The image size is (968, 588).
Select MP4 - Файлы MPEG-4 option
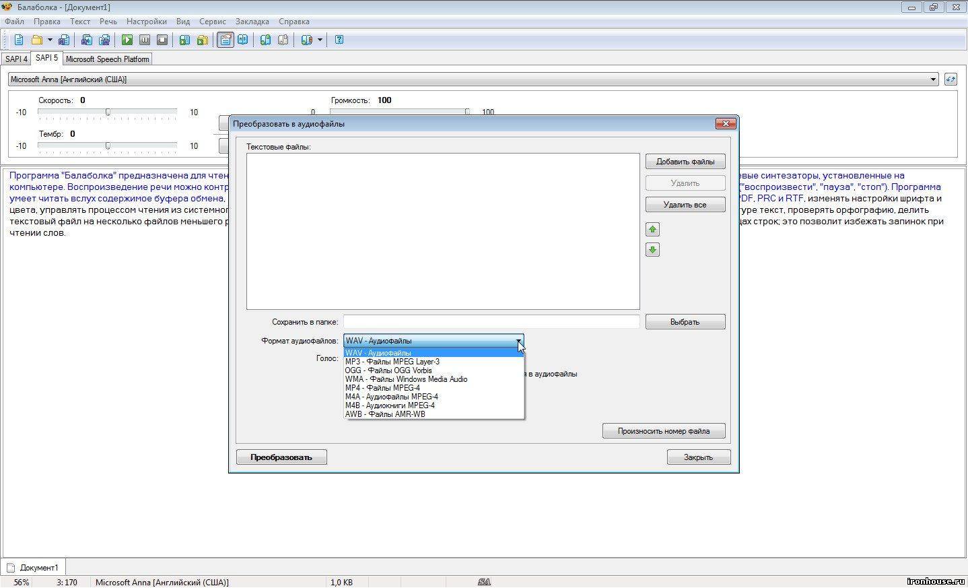click(434, 388)
